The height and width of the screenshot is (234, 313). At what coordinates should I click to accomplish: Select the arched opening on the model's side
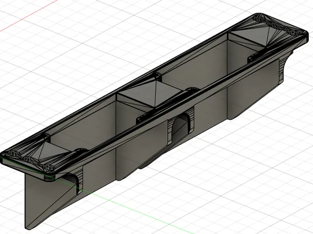tap(180, 127)
